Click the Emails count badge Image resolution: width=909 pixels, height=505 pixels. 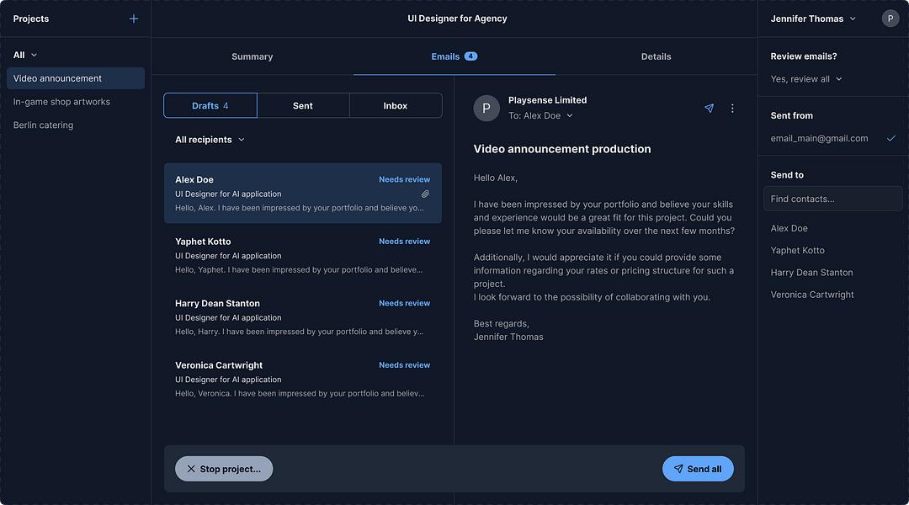[x=470, y=56]
